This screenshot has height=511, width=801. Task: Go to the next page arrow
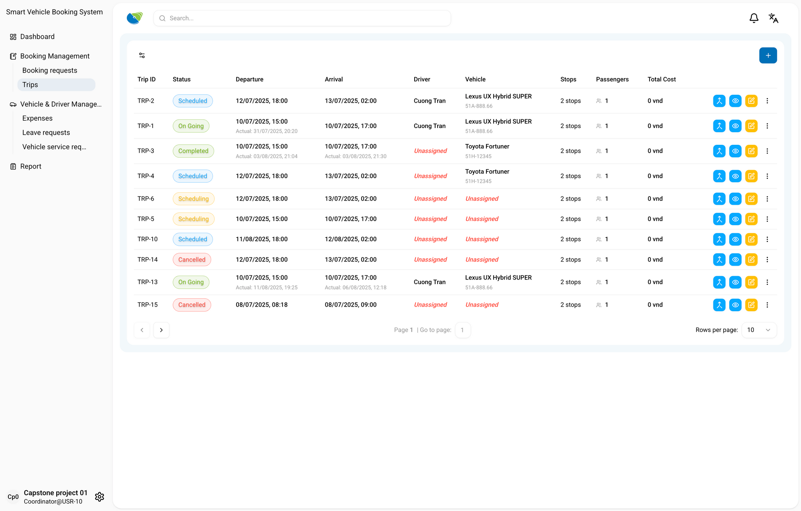tap(161, 330)
